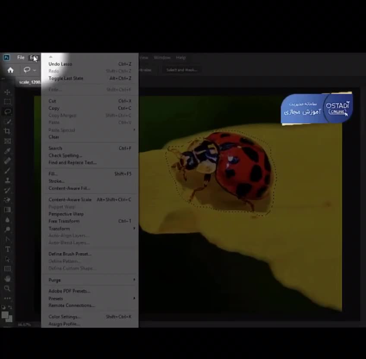Expand the Purge submenu

[55, 280]
